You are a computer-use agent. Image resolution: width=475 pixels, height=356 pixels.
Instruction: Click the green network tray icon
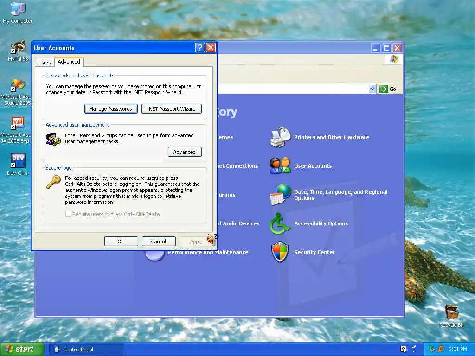click(432, 349)
